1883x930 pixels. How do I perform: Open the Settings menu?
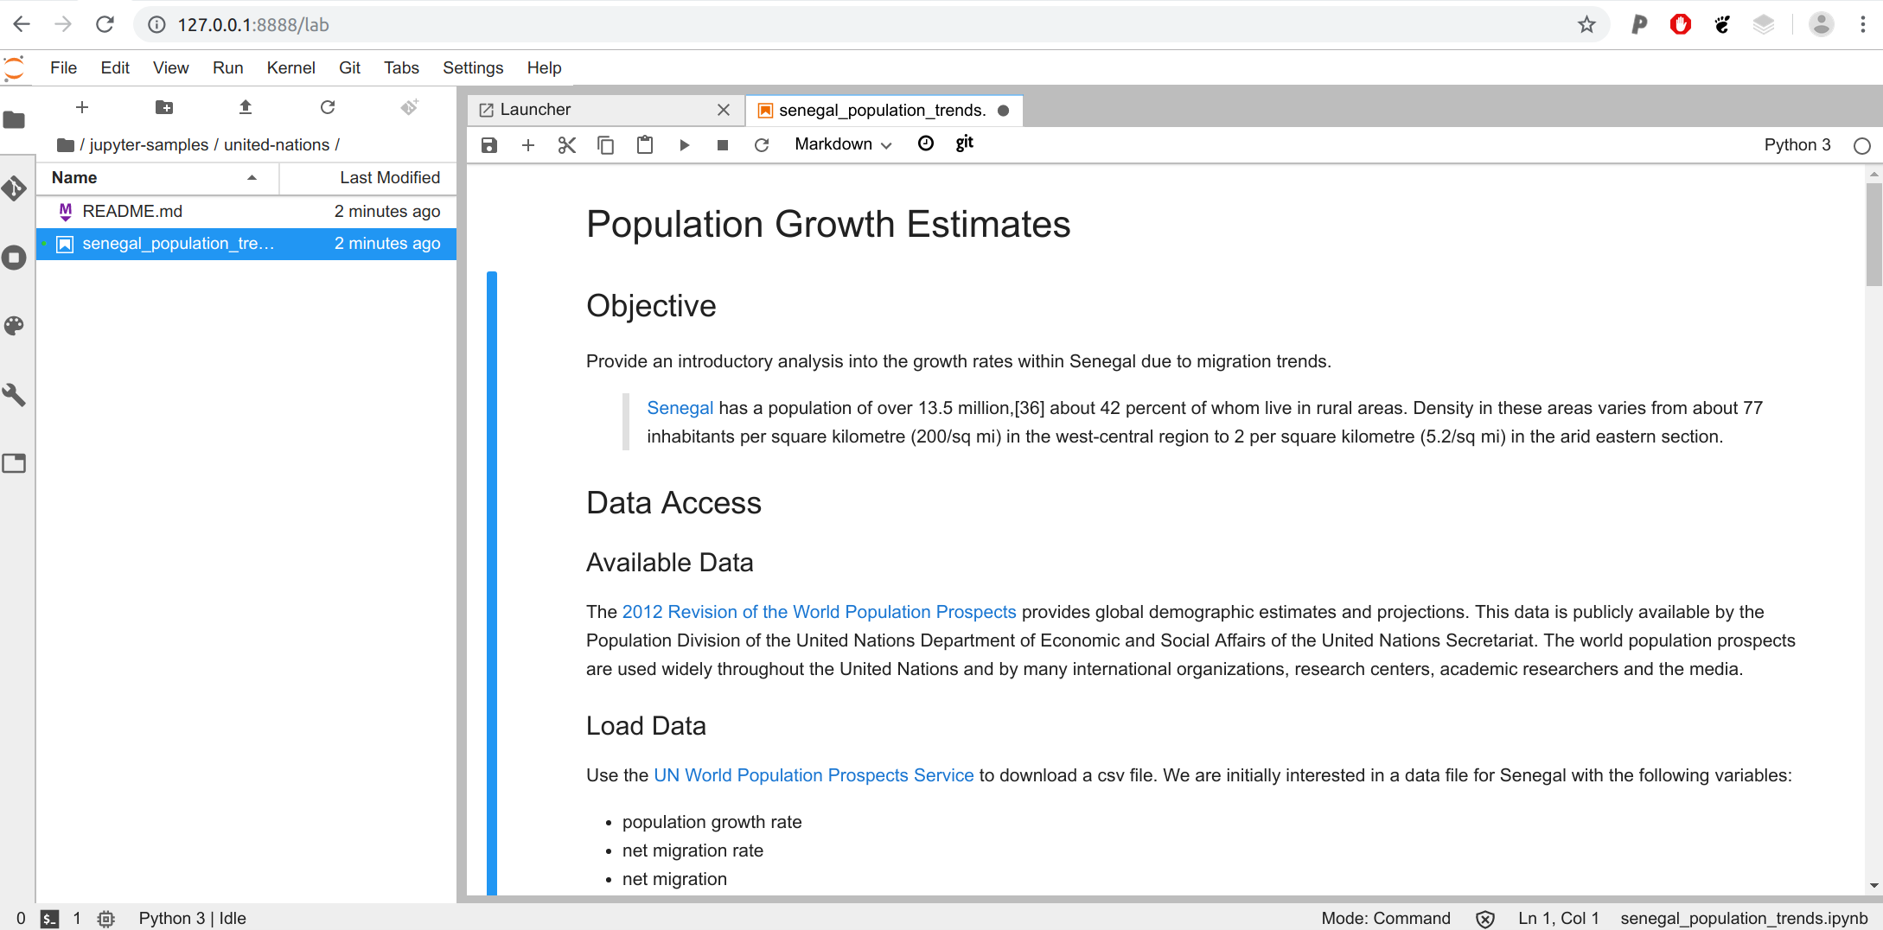point(473,67)
